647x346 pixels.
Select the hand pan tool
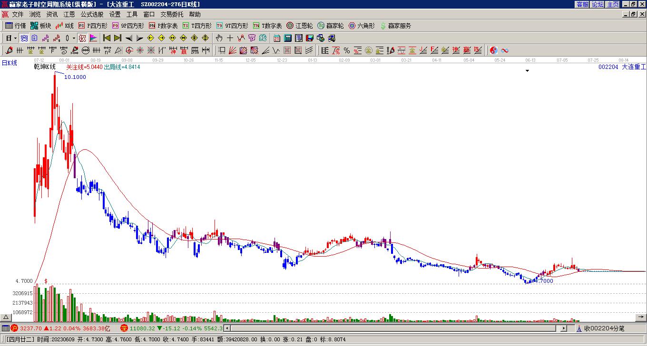(x=219, y=38)
